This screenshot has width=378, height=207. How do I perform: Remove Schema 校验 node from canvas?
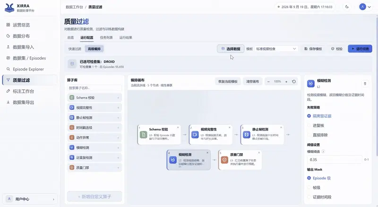178,128
